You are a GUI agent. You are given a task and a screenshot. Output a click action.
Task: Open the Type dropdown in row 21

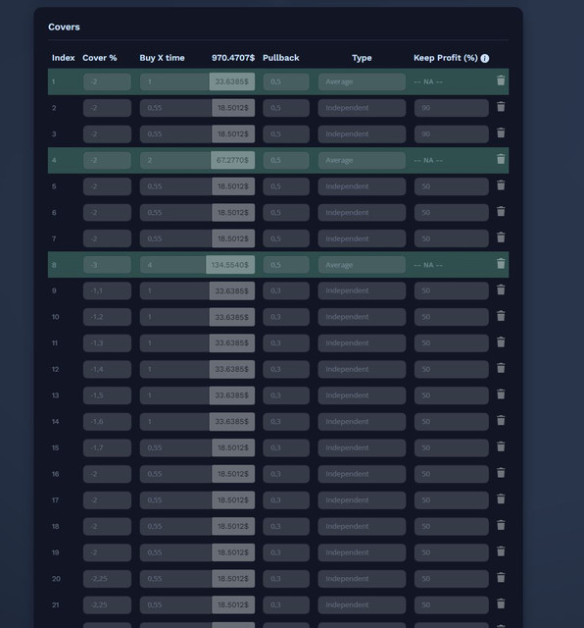362,604
